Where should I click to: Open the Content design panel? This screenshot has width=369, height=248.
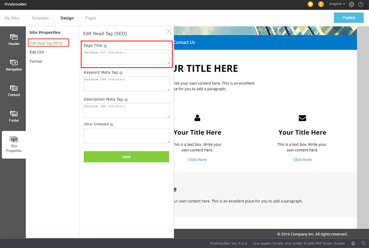click(14, 91)
